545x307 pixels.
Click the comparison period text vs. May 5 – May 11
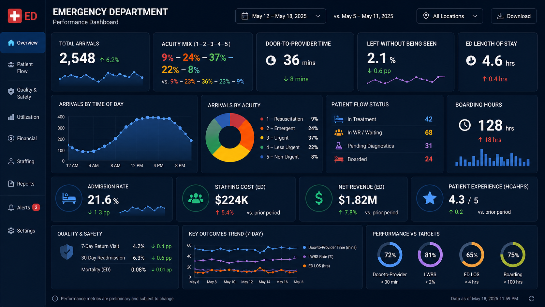pos(363,16)
